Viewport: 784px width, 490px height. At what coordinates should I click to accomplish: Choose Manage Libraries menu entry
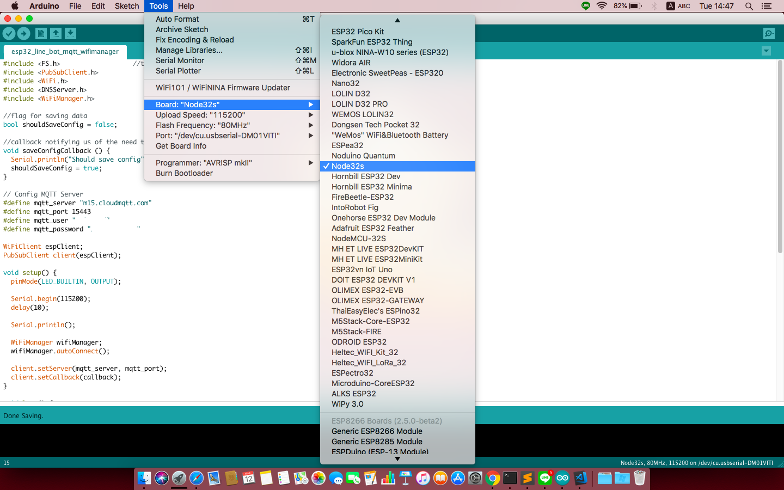tap(189, 50)
